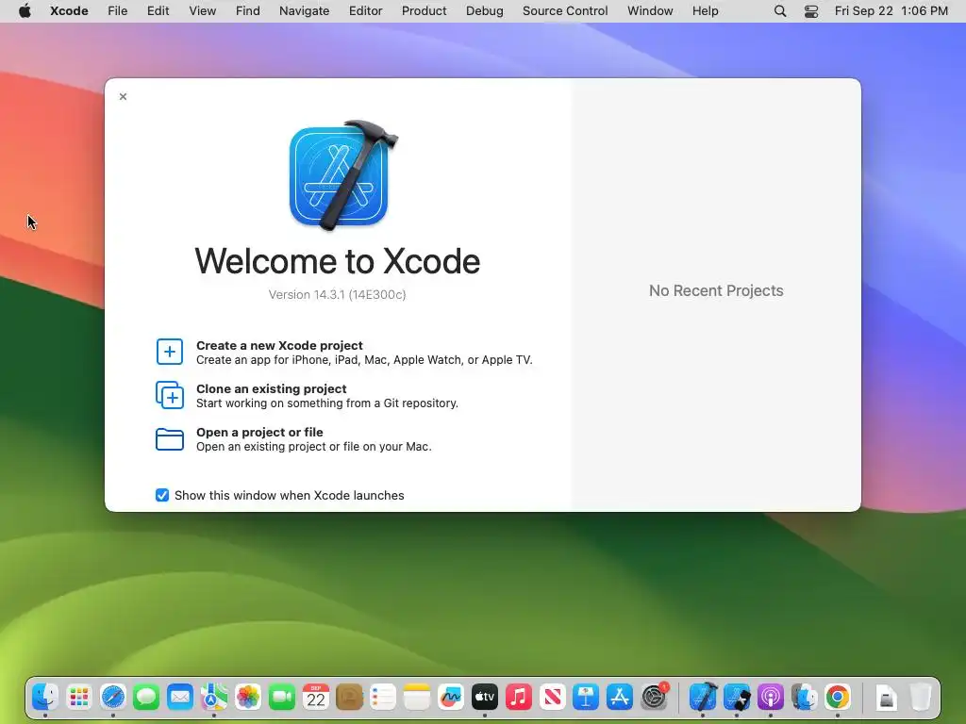Open the Debug menu

pyautogui.click(x=484, y=11)
